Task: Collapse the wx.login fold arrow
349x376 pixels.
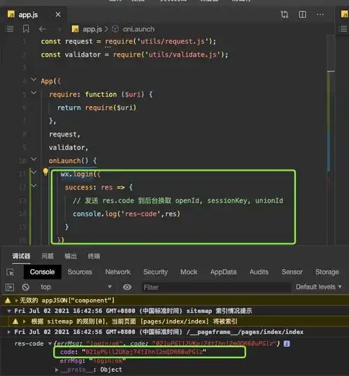Action: [34, 173]
